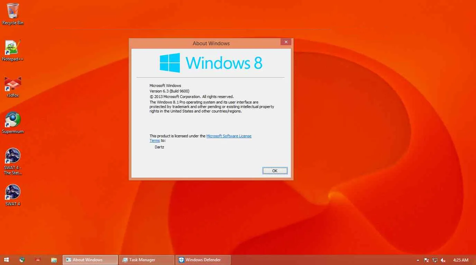Switch to the Task Manager taskbar button
Viewport: 476px width, 265px height.
146,260
